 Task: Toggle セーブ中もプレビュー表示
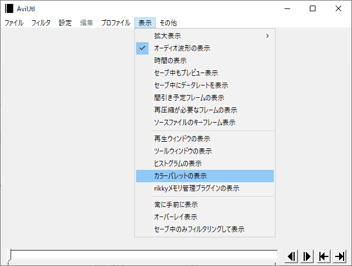pyautogui.click(x=205, y=73)
